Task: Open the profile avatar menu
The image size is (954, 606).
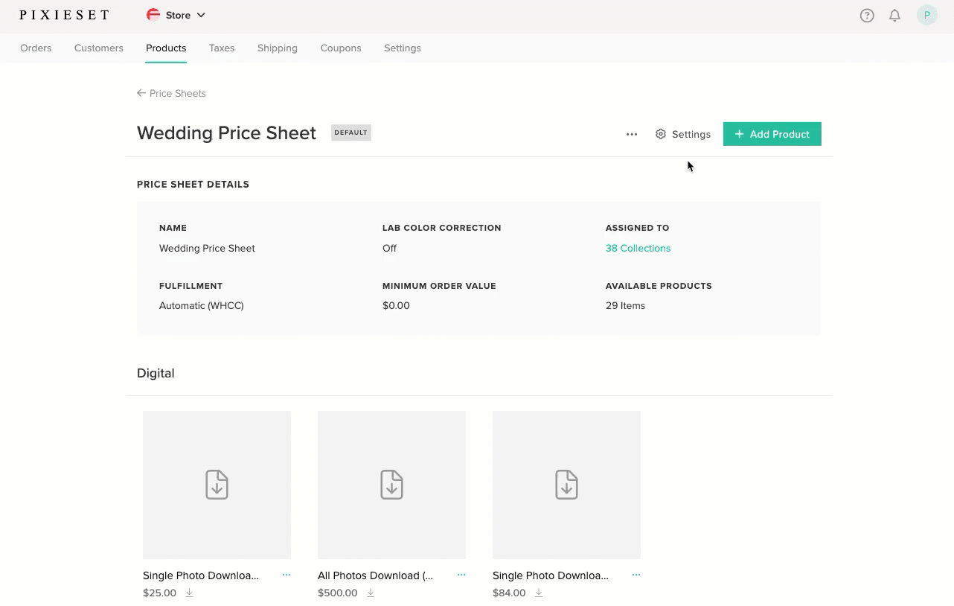Action: pos(927,15)
